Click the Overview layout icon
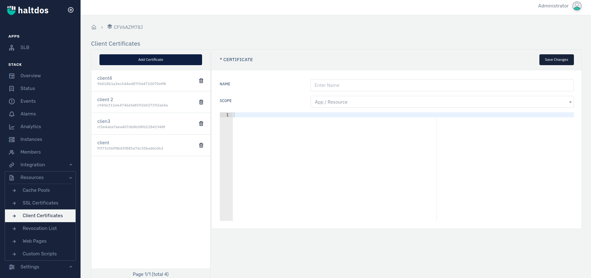This screenshot has height=278, width=591. 12,76
